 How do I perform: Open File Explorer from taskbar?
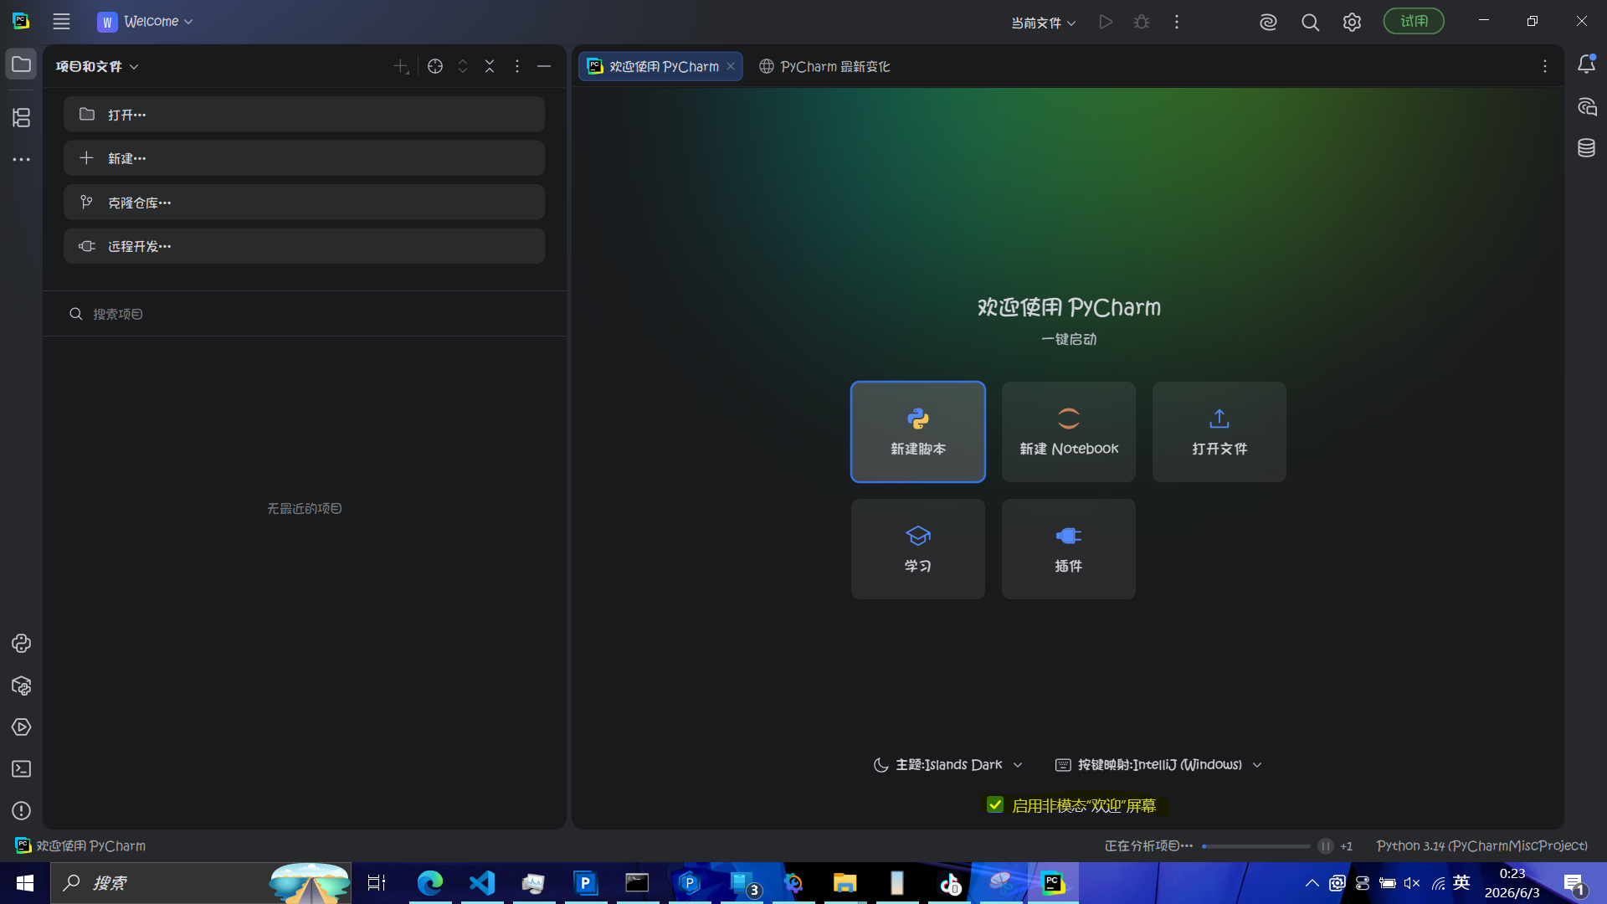(845, 883)
